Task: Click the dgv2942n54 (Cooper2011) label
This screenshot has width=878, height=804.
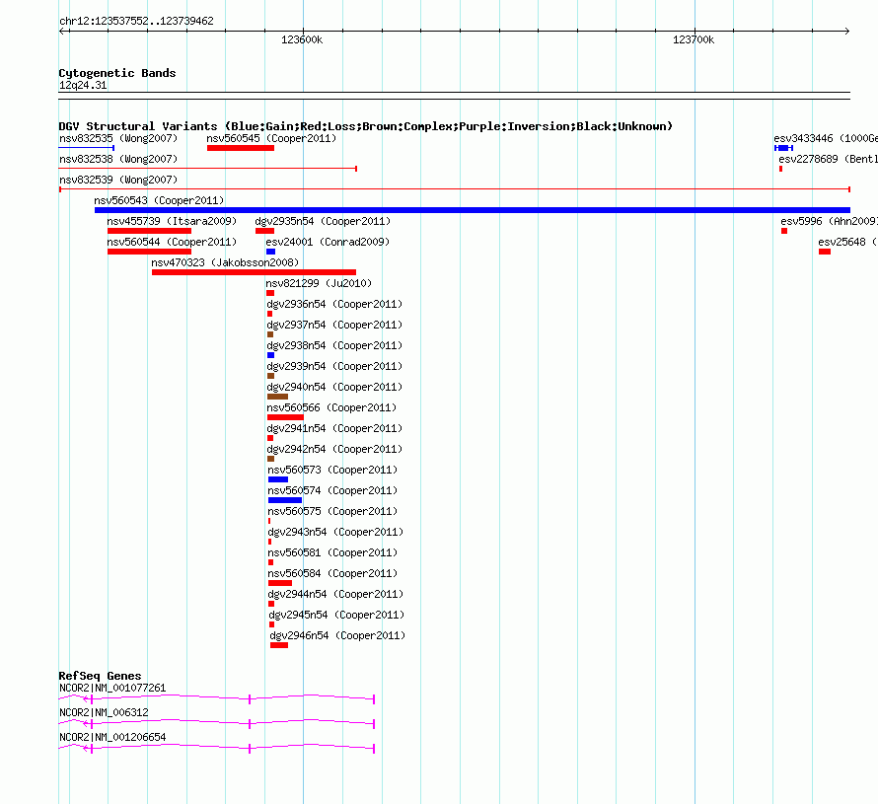Action: click(x=334, y=449)
